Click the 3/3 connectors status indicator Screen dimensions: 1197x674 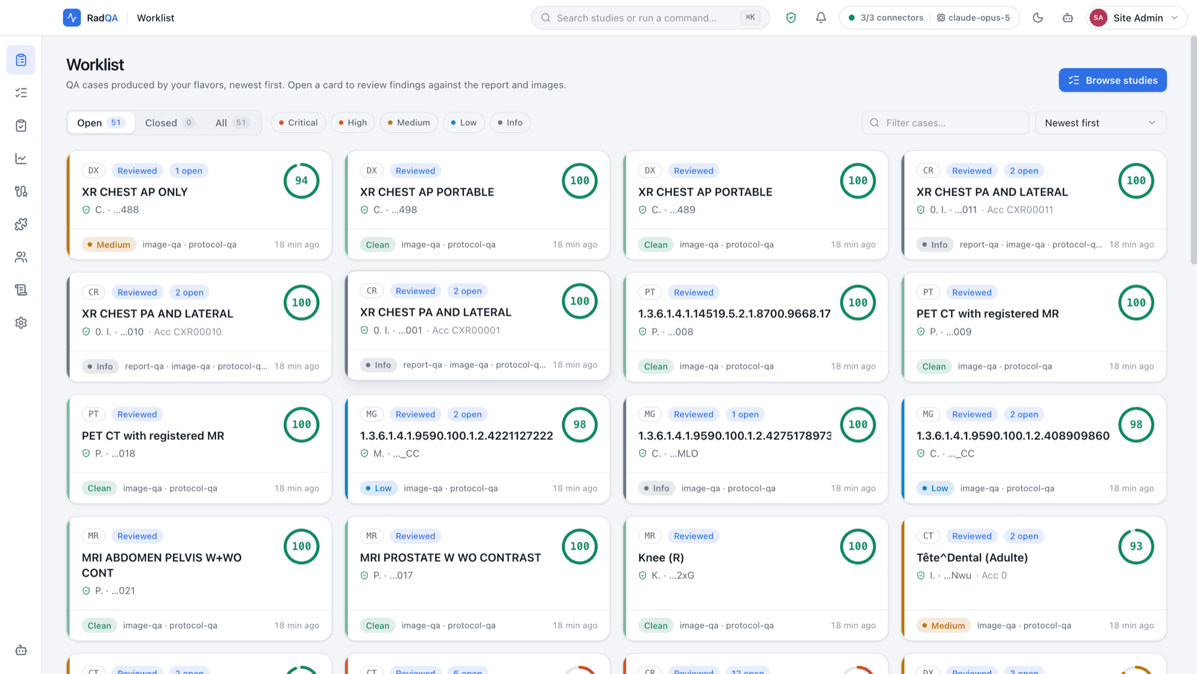click(886, 18)
